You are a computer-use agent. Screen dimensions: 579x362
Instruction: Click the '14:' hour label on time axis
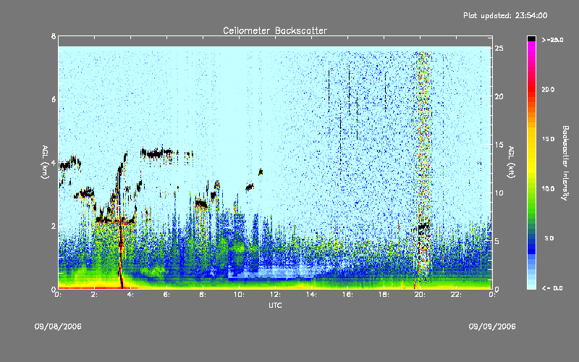[x=311, y=295]
